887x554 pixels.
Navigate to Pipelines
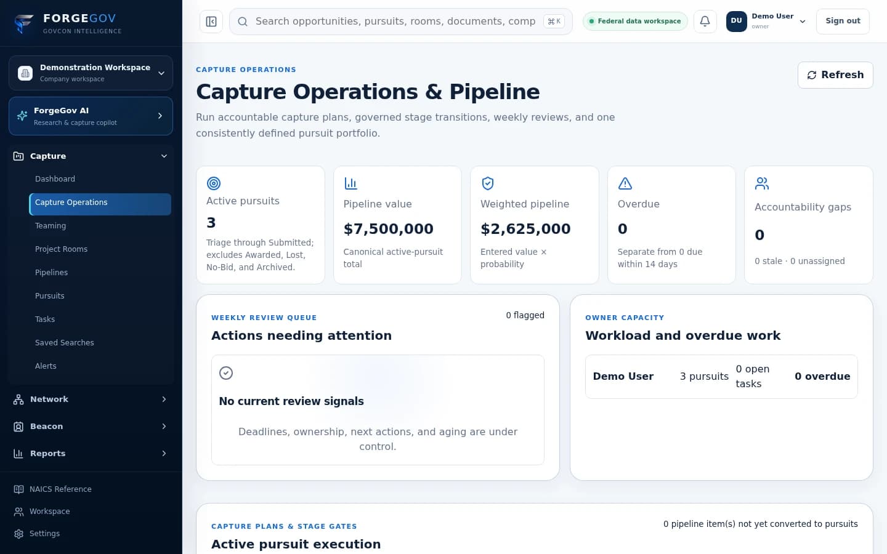tap(100, 273)
